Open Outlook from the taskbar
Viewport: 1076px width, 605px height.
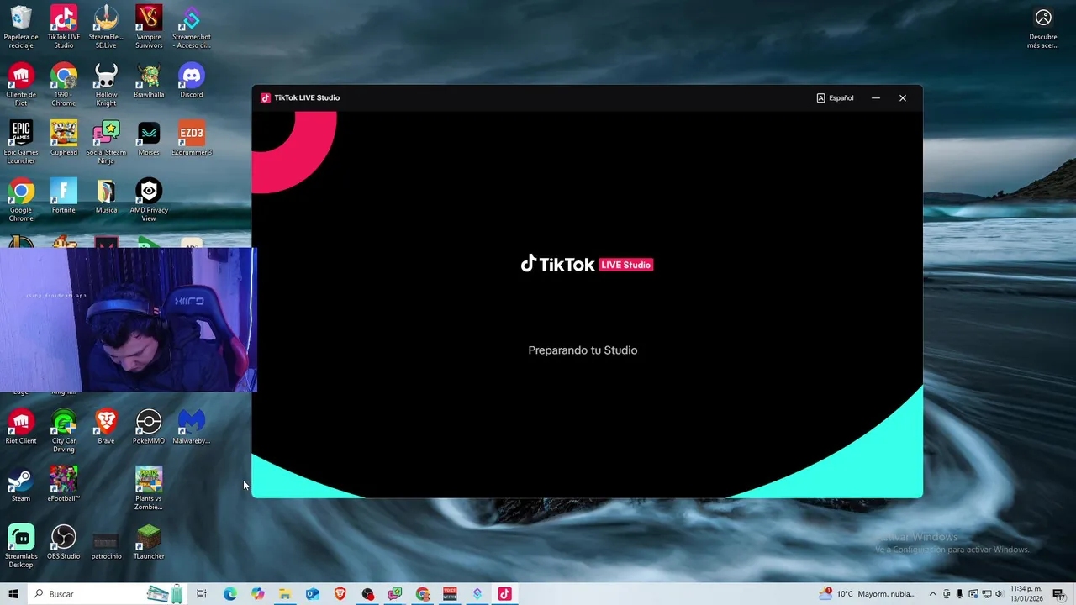[313, 594]
